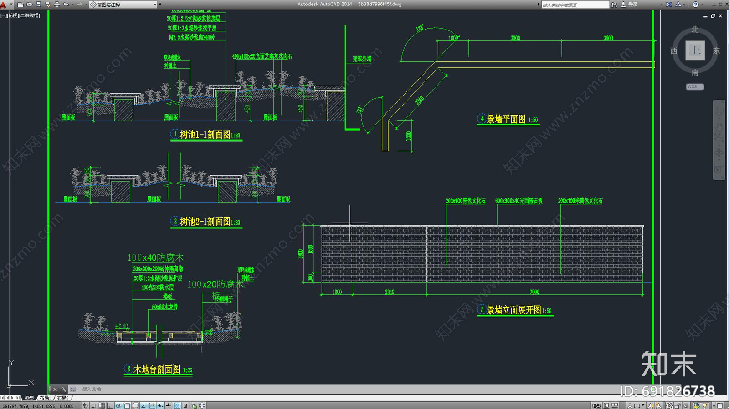Toggle Infer Constraints in status bar

[x=85, y=405]
